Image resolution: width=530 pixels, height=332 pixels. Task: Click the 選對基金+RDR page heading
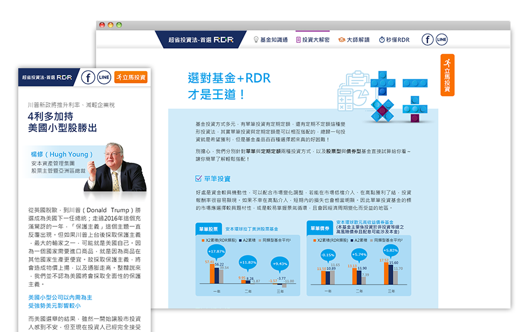pos(229,78)
